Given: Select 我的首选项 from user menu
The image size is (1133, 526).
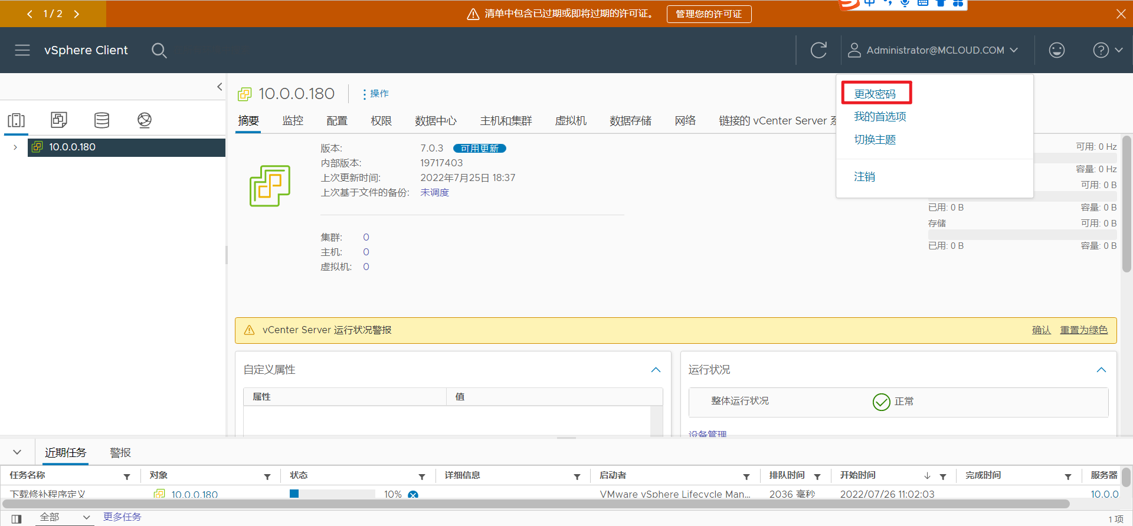Looking at the screenshot, I should click(880, 117).
